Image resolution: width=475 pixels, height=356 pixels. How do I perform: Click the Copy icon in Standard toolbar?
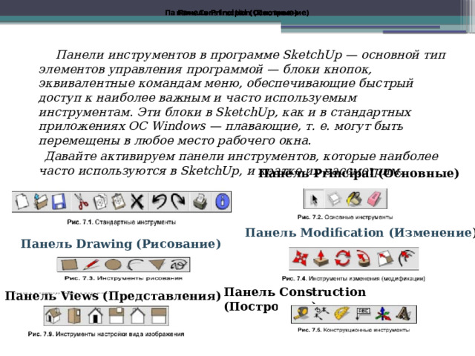[x=100, y=202]
